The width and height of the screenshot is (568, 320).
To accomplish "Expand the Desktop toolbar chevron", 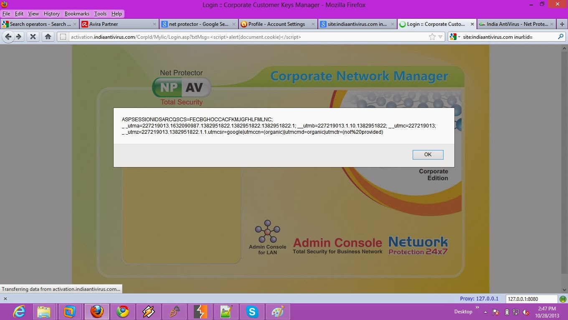I will click(477, 308).
